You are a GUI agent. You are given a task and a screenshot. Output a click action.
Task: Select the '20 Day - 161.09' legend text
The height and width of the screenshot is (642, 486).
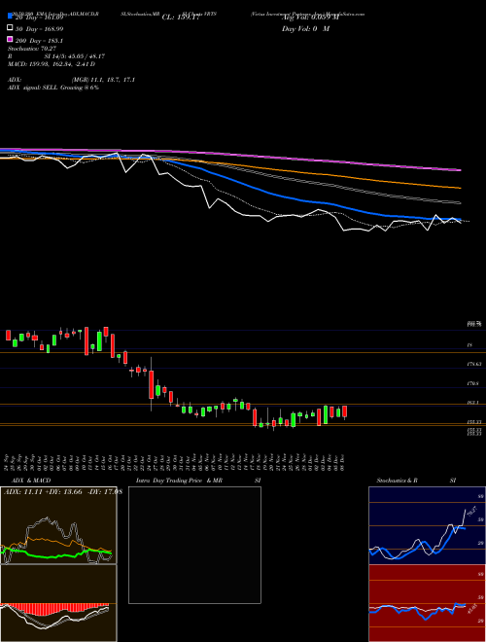(x=39, y=18)
